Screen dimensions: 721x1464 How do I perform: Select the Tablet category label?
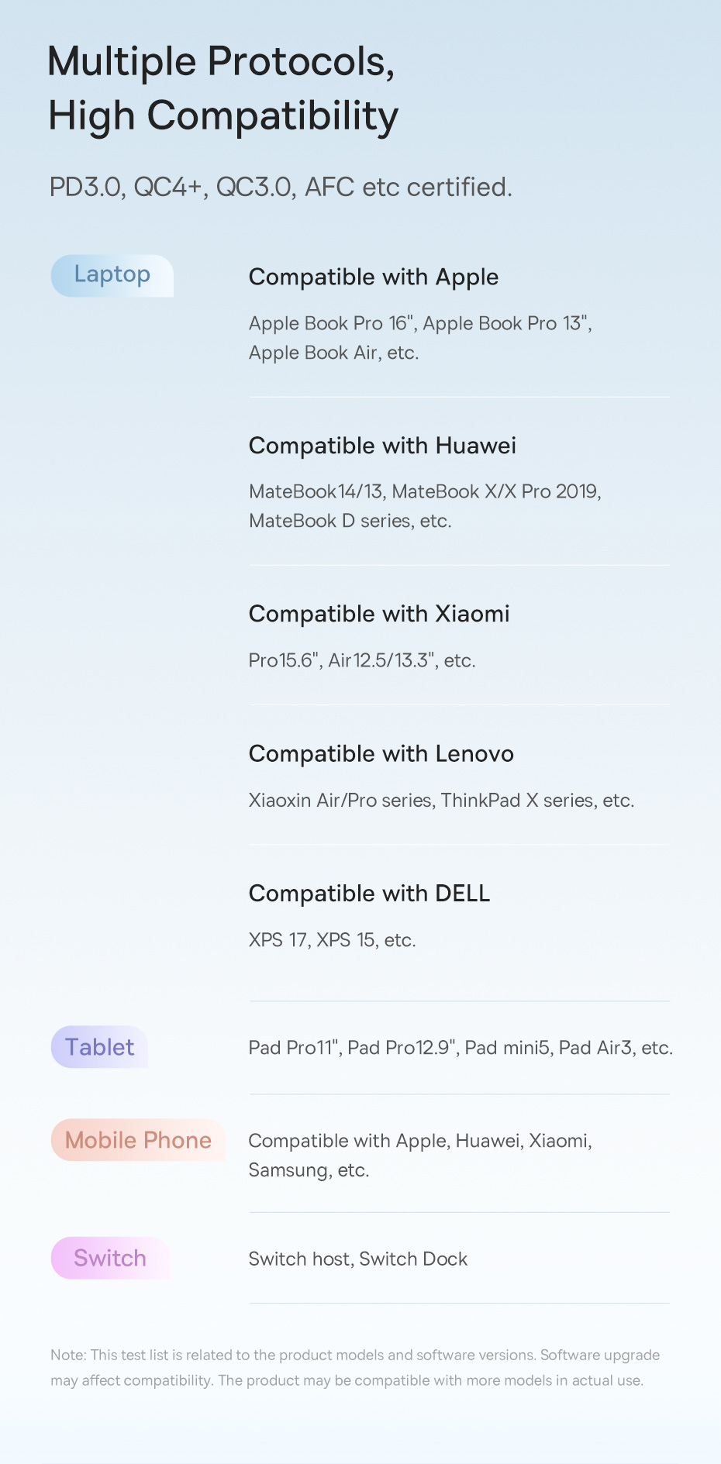(100, 1047)
